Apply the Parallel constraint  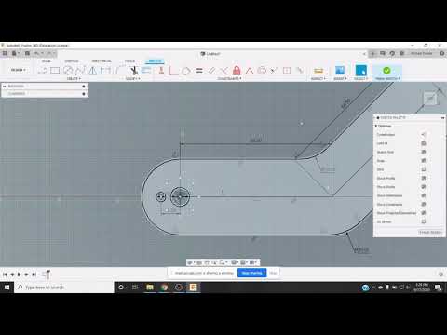(x=211, y=71)
